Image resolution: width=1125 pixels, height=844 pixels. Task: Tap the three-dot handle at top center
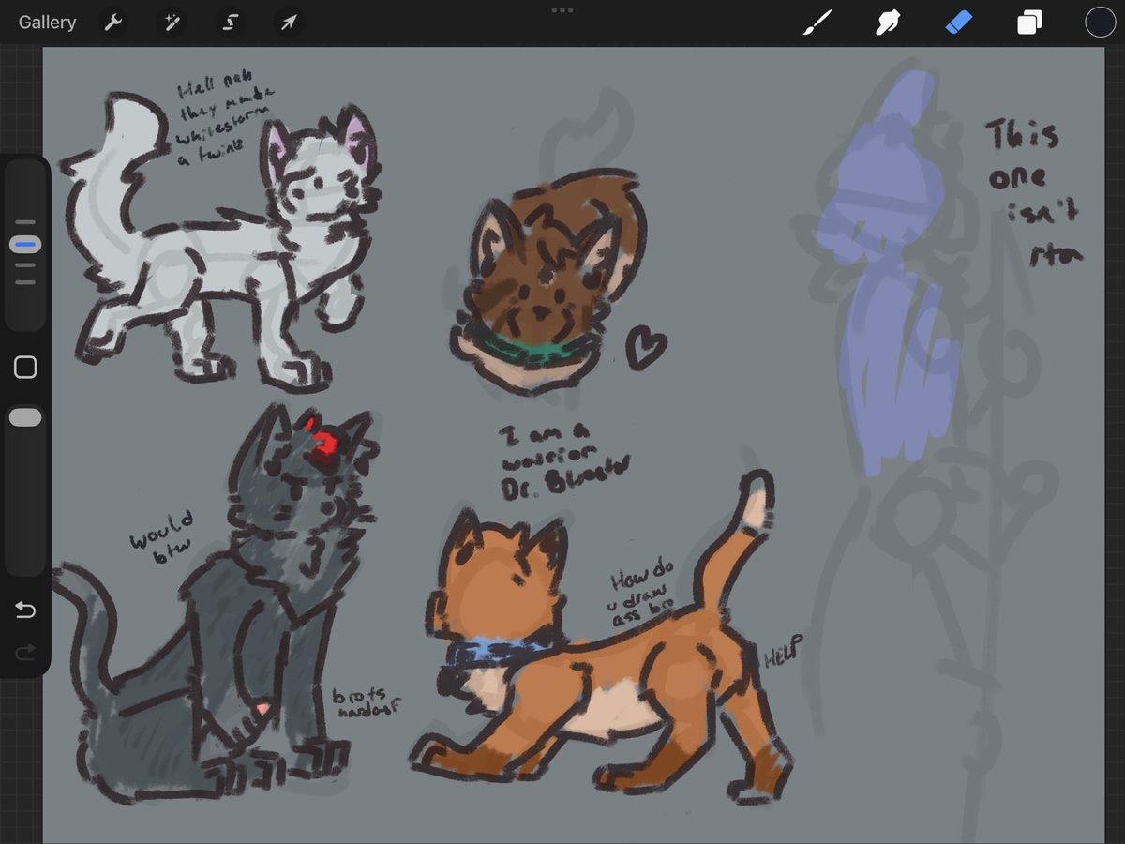click(x=562, y=9)
